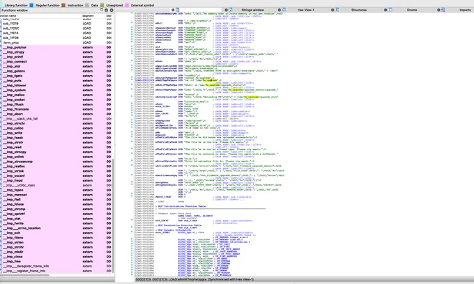This screenshot has width=474, height=284.
Task: Select __imp_putchar in function list
Action: [56, 47]
